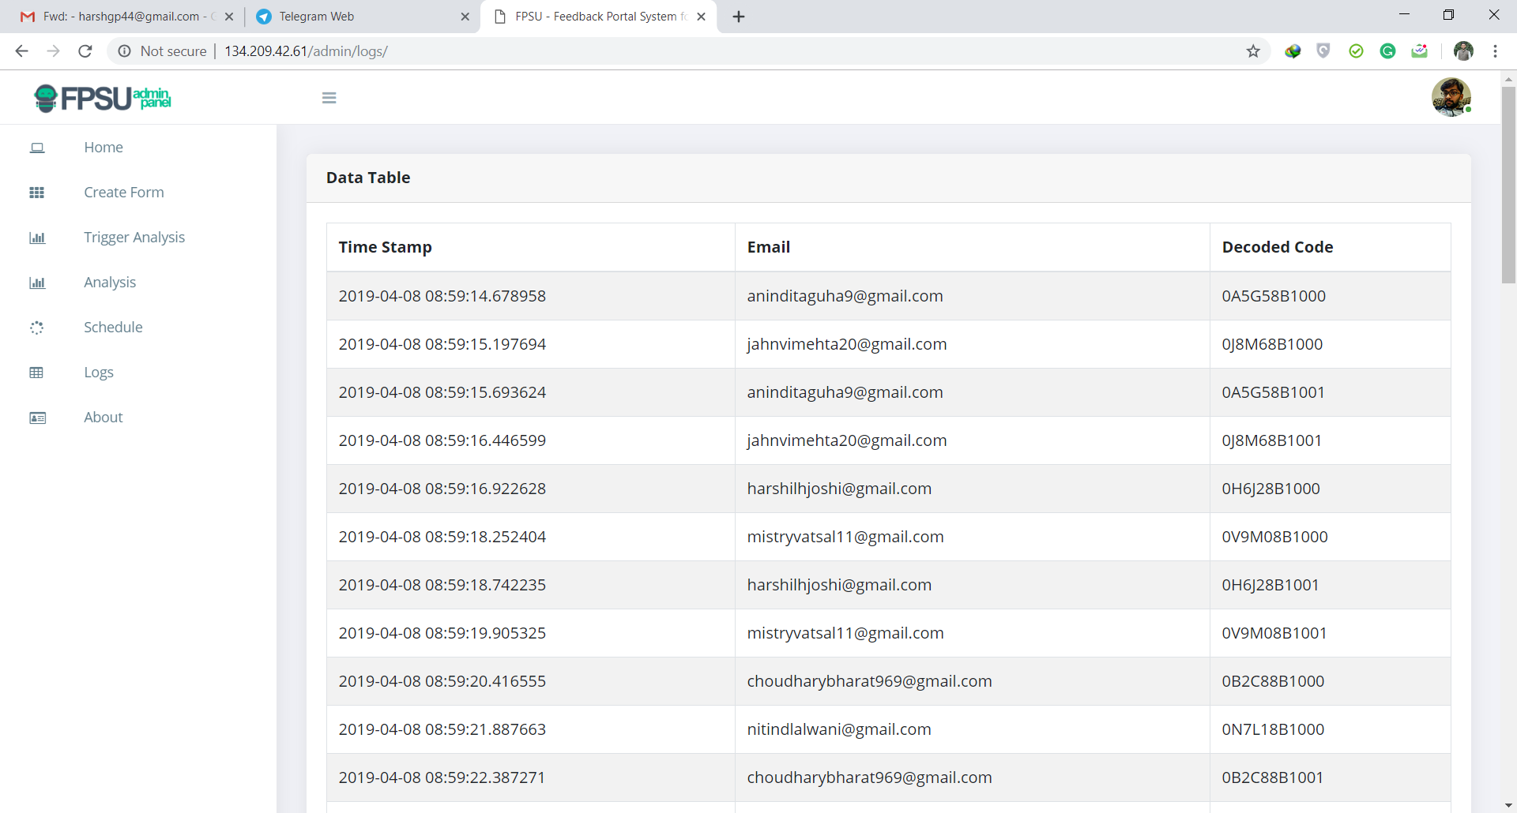Toggle the sidebar hamburger menu icon
The width and height of the screenshot is (1517, 813).
[329, 98]
